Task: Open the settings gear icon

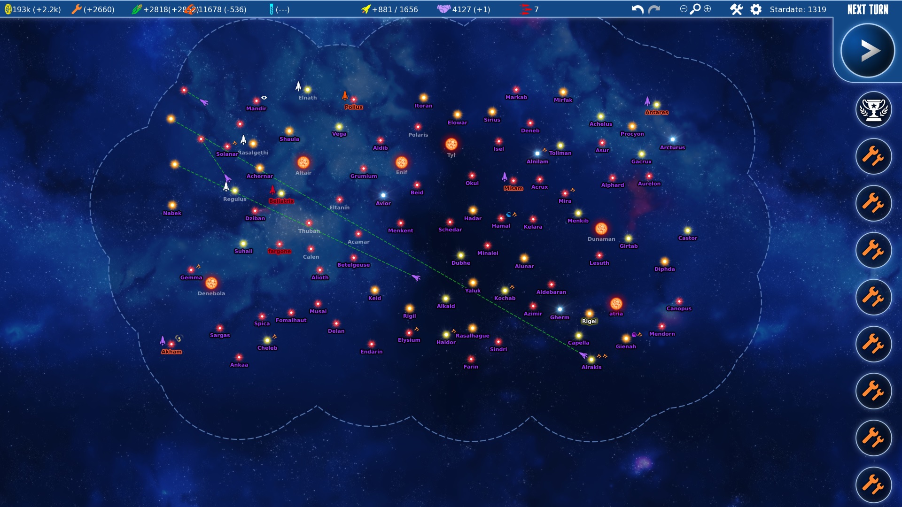Action: pos(756,9)
